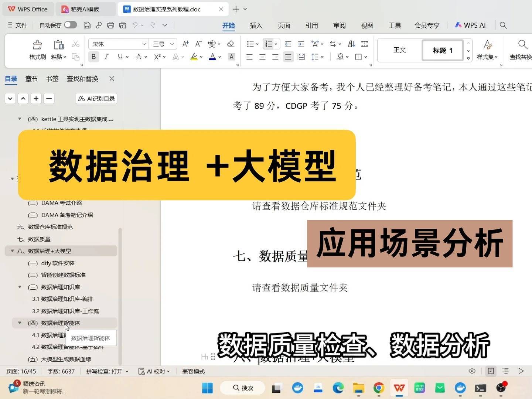
Task: Toggle bold with the B button
Action: tap(93, 57)
